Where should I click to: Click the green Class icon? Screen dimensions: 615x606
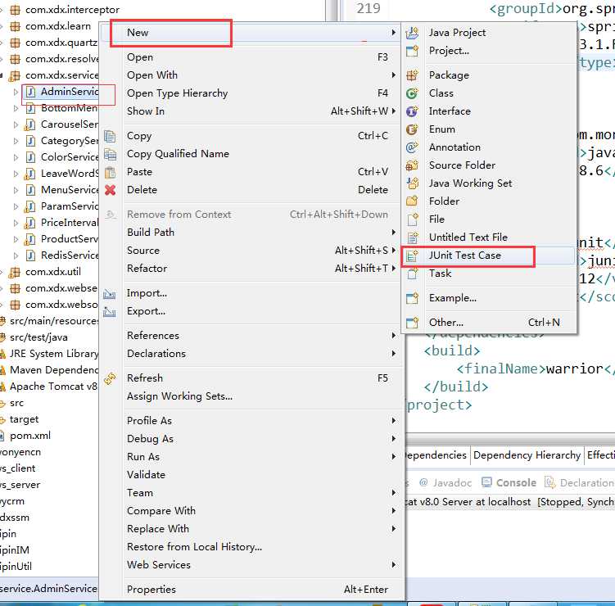(x=412, y=93)
